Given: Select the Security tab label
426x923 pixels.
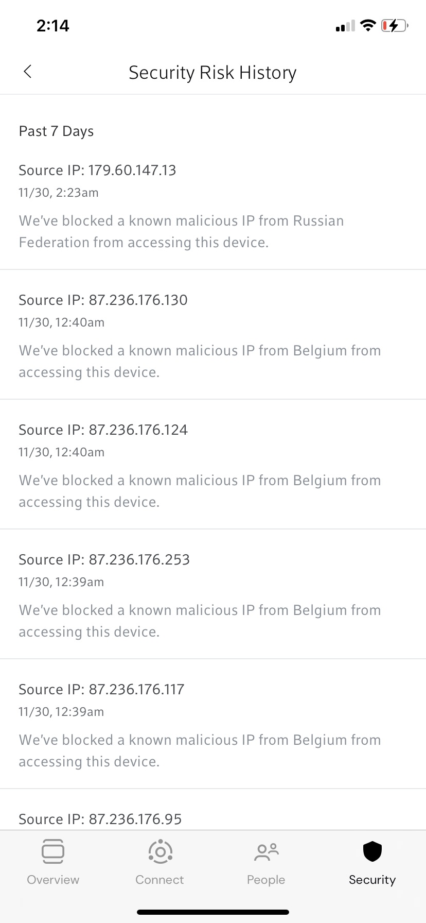Looking at the screenshot, I should (x=372, y=880).
